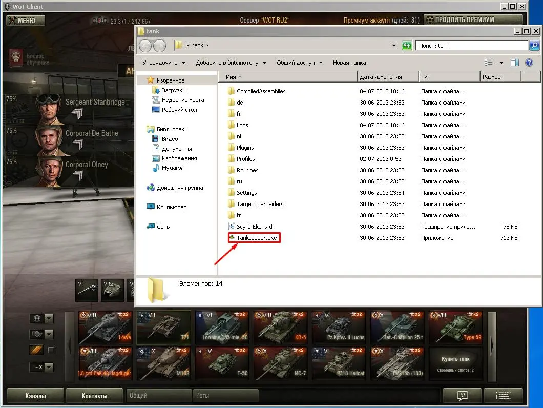Expand nation filter dropdown arrow
The height and width of the screenshot is (408, 543).
click(49, 318)
